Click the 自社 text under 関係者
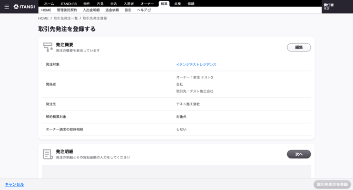This screenshot has height=190, width=353. pos(180,84)
